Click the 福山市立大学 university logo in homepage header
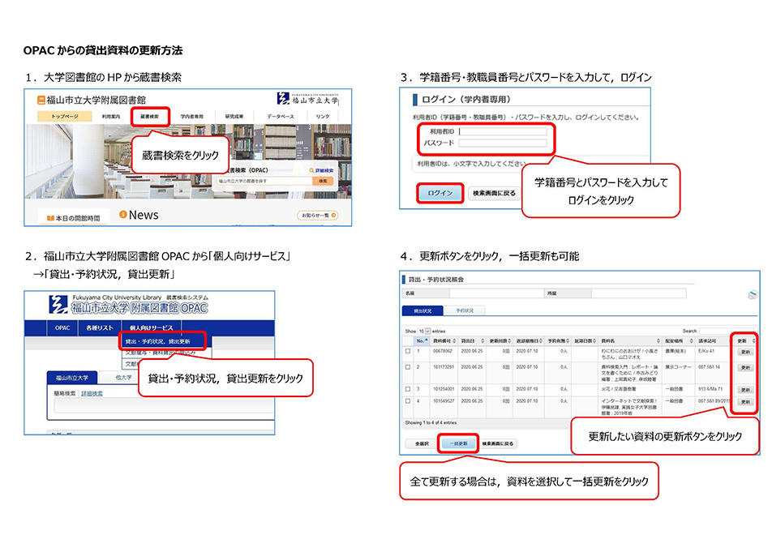Screen dimensions: 772x552 coord(307,98)
